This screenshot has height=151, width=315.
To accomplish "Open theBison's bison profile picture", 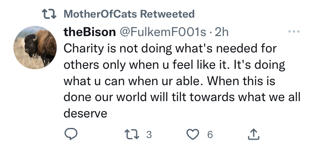I will coord(35,47).
